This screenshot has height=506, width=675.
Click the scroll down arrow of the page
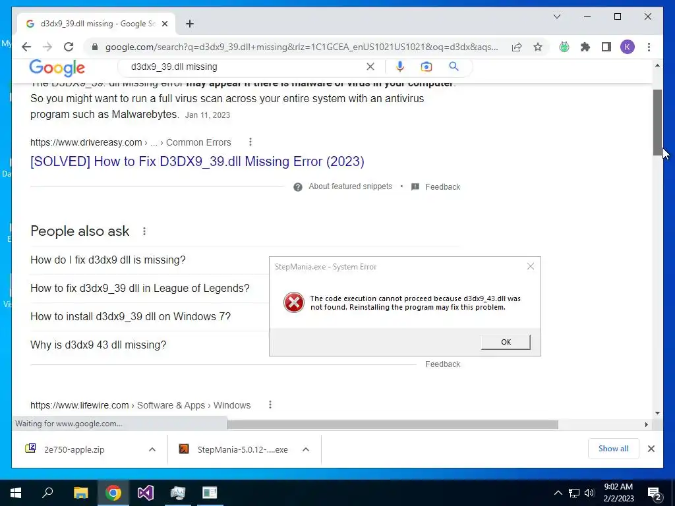pos(657,413)
